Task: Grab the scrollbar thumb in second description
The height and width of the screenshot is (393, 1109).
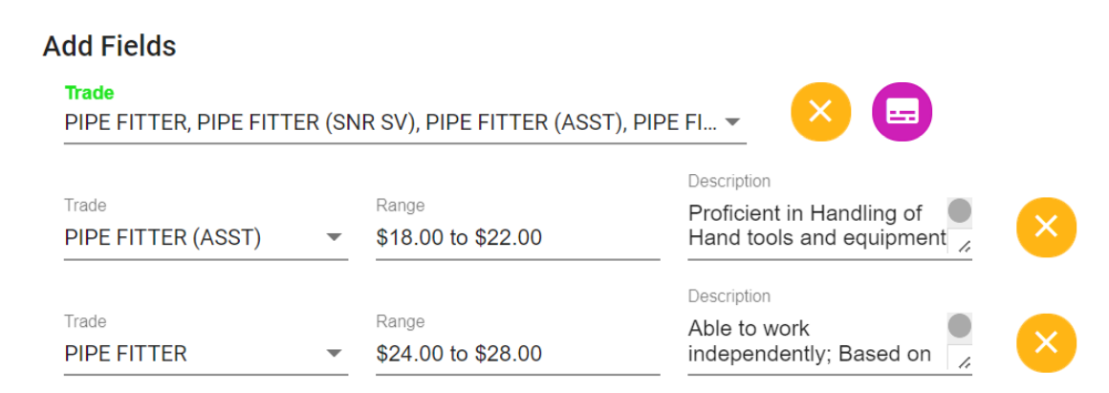Action: [x=959, y=326]
